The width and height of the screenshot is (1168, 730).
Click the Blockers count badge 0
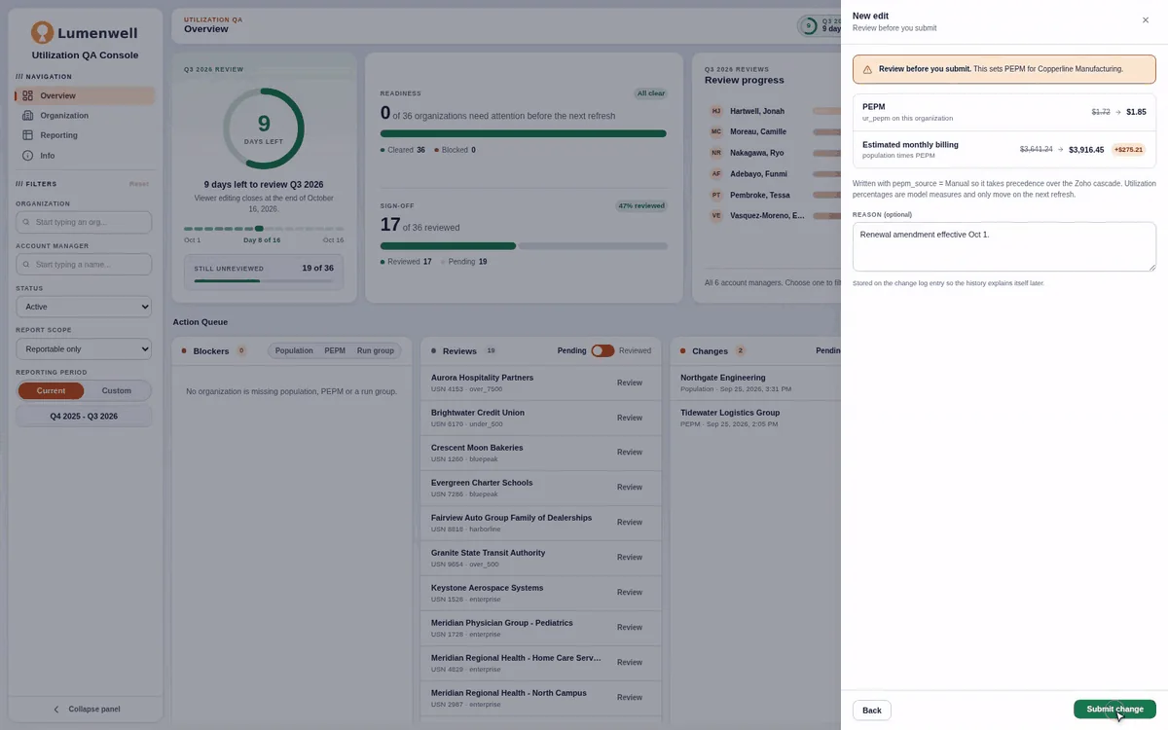pyautogui.click(x=241, y=350)
